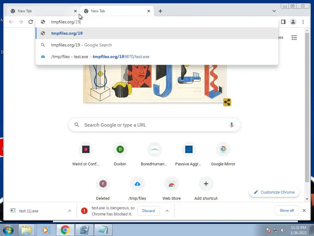Open the Passive Aggr... shortcut
Image resolution: width=314 pixels, height=236 pixels.
tap(189, 154)
